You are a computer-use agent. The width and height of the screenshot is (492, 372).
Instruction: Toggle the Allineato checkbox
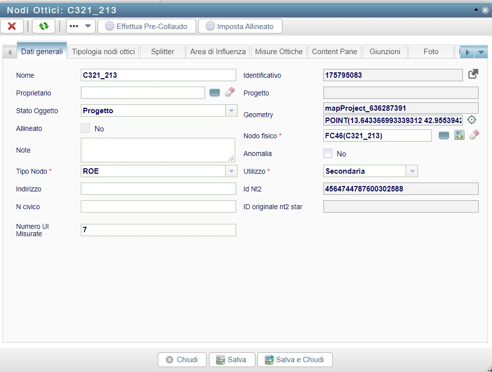pyautogui.click(x=85, y=128)
